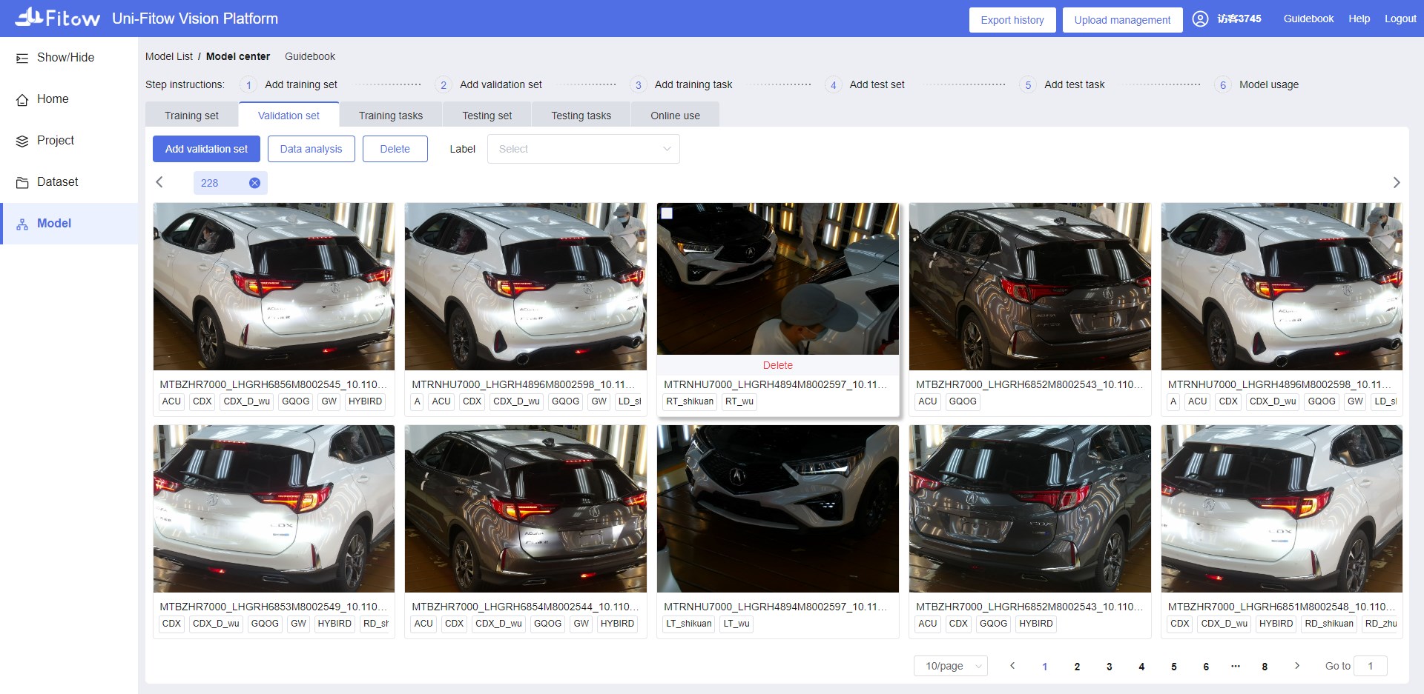Select current page 1 in pagination
This screenshot has height=694, width=1424.
point(1044,667)
